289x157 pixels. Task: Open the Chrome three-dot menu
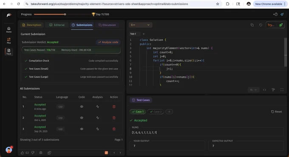click(x=285, y=4)
